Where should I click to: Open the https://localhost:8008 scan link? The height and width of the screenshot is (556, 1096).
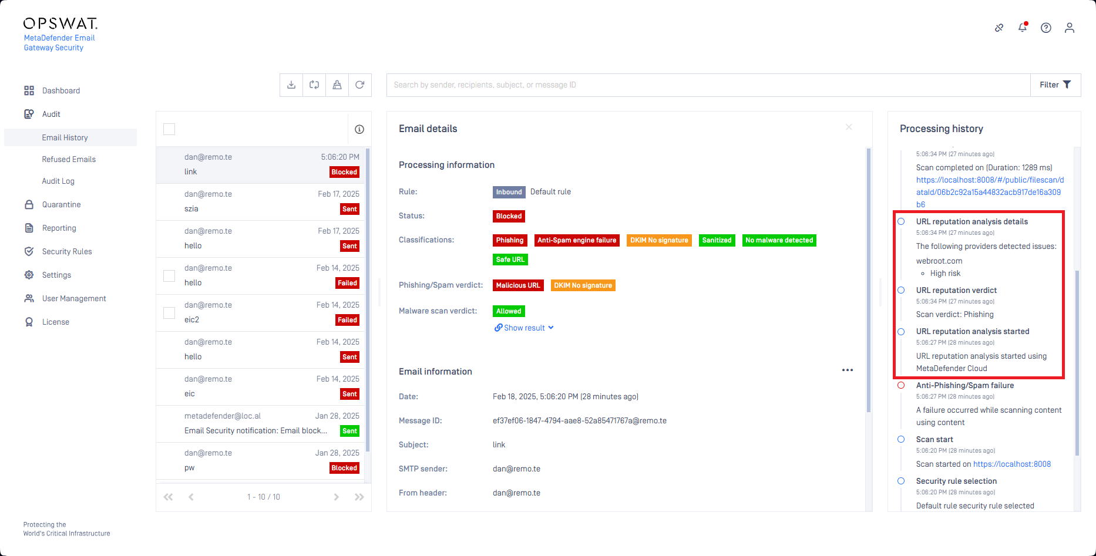[x=1012, y=464]
